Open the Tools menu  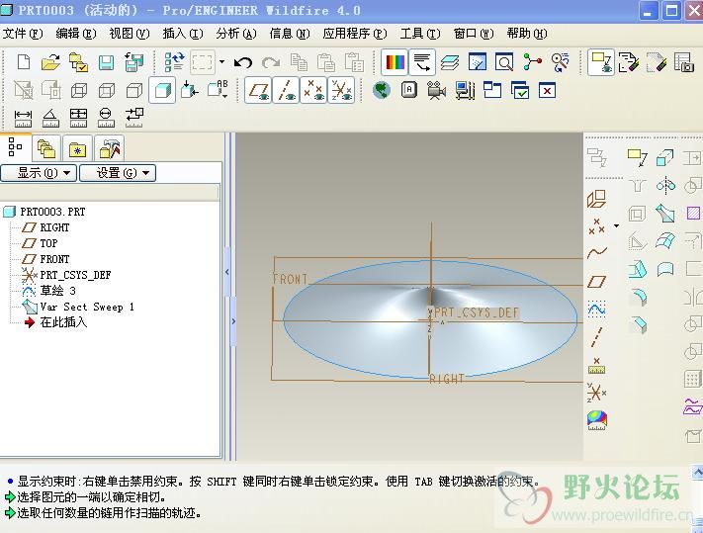tap(420, 34)
